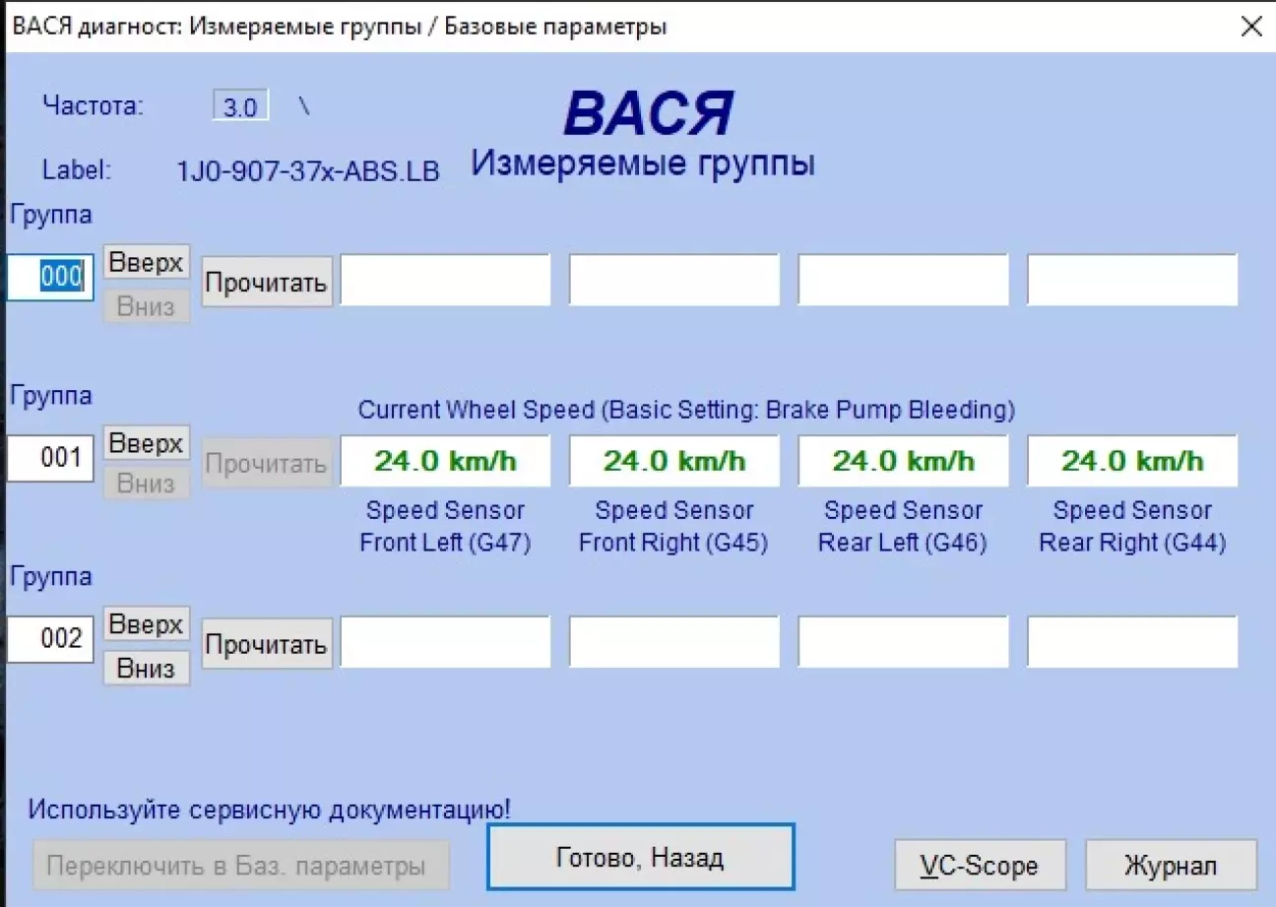Click the Speed Sensor Rear Right value

click(x=1131, y=460)
